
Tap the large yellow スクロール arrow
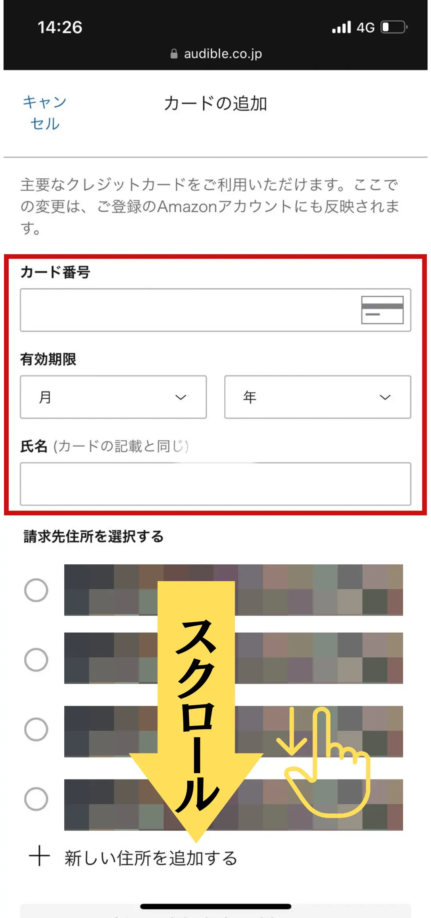pyautogui.click(x=196, y=710)
